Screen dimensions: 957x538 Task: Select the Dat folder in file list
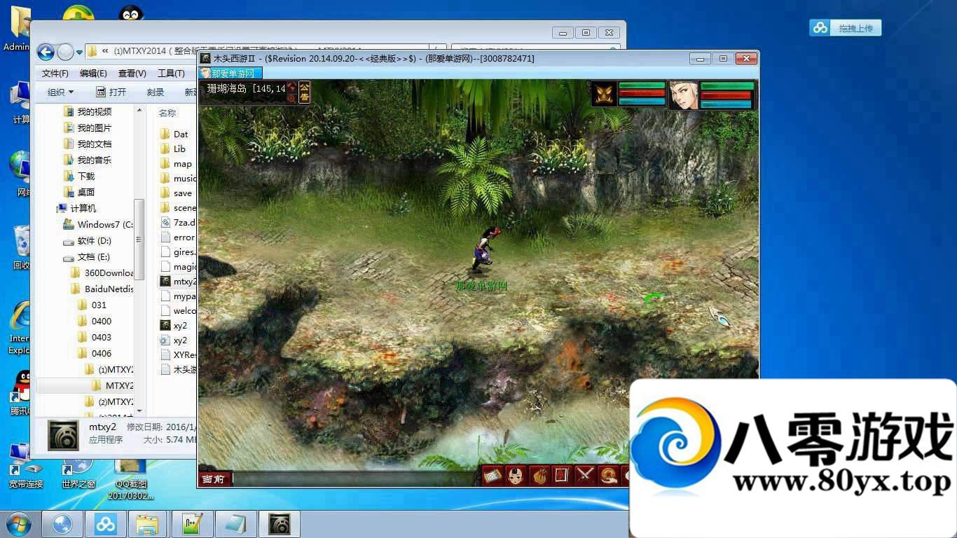point(174,134)
